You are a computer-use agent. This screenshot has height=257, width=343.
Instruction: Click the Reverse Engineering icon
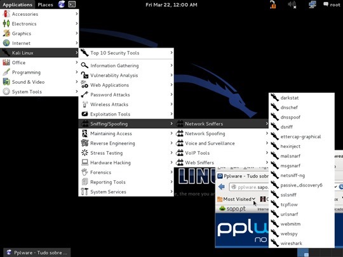coord(84,143)
